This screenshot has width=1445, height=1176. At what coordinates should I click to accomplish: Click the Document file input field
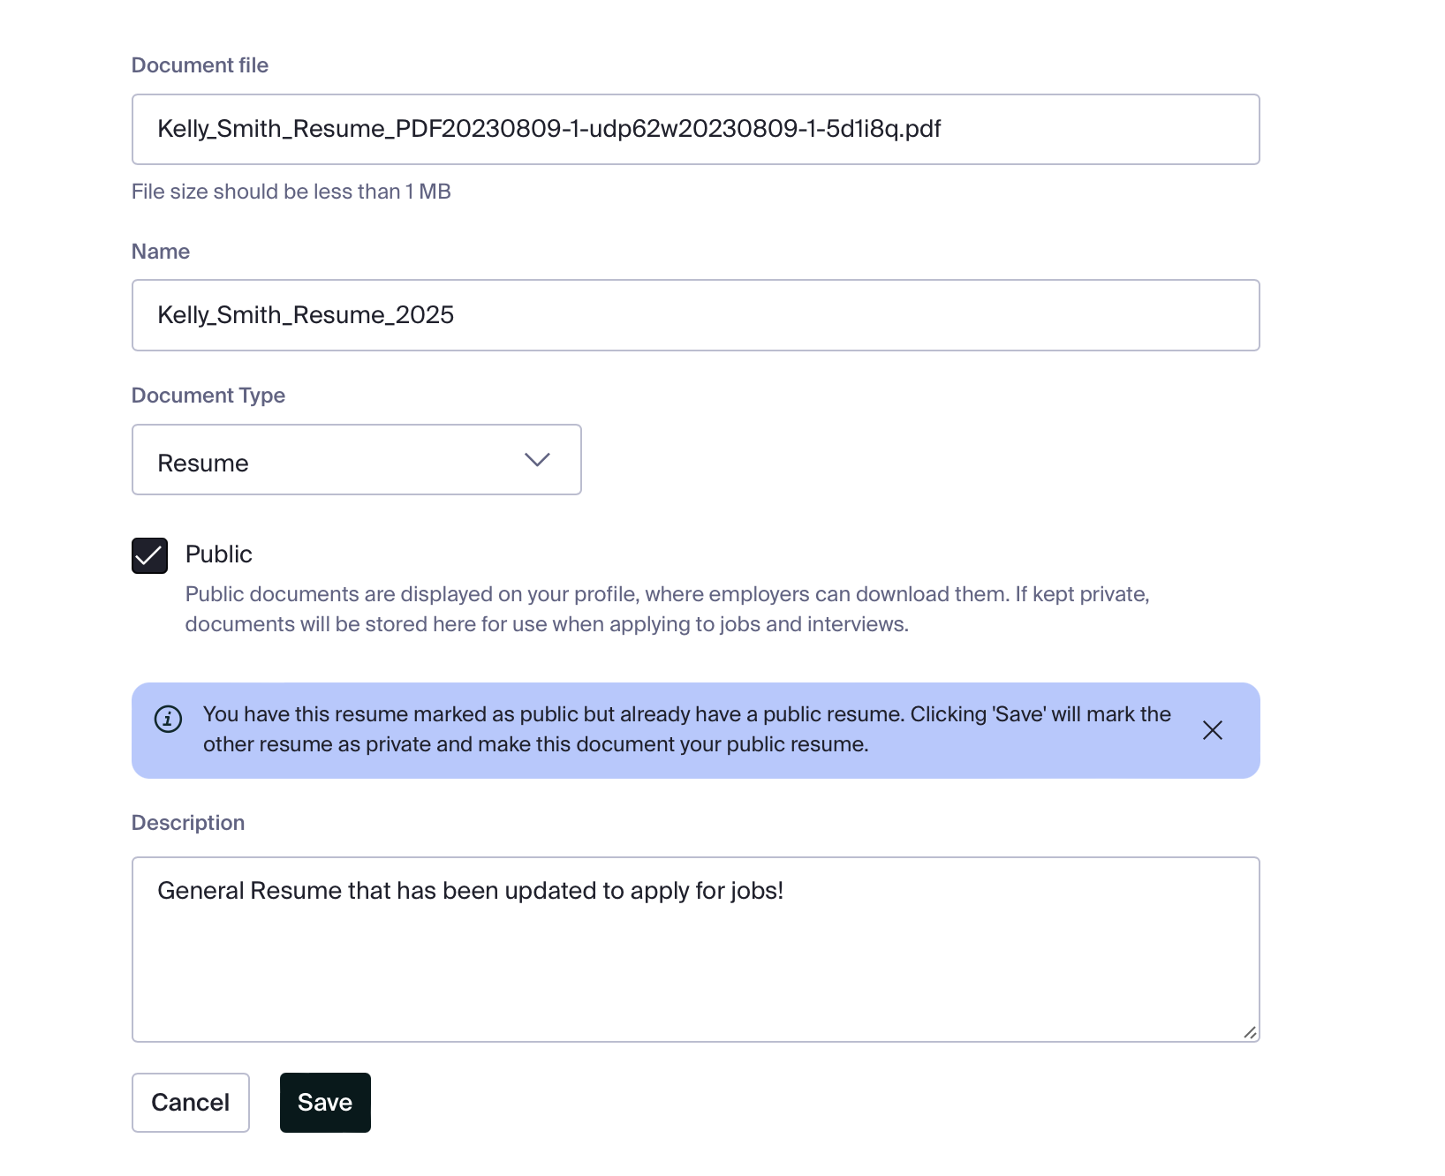(x=695, y=130)
